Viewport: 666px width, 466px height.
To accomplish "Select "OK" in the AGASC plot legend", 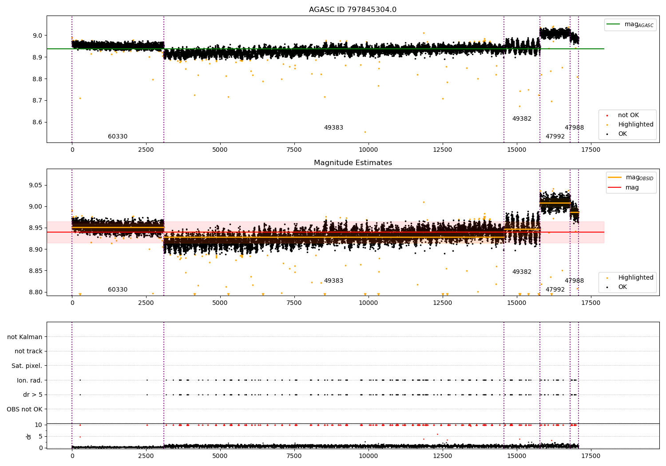I will click(622, 134).
